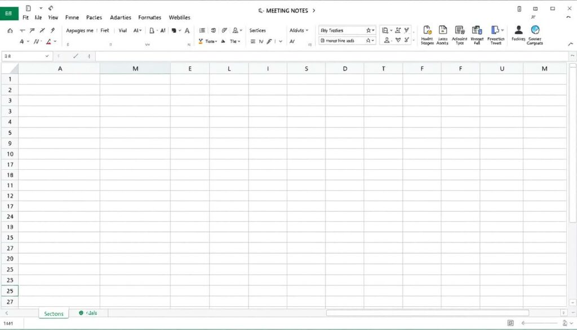Collapse the ribbon with bottom-right chevron
The image size is (577, 330).
click(570, 44)
